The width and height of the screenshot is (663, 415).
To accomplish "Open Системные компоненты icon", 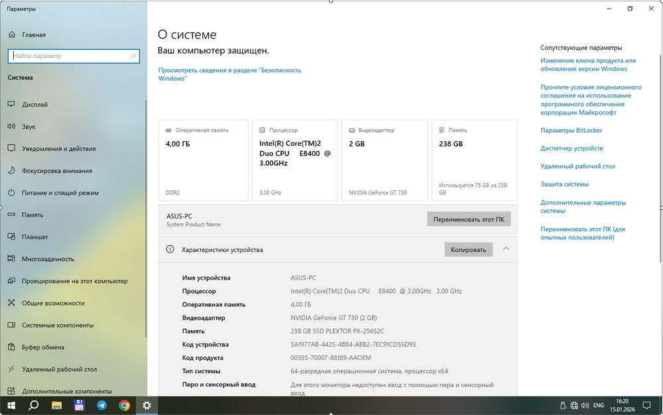I will (x=12, y=325).
